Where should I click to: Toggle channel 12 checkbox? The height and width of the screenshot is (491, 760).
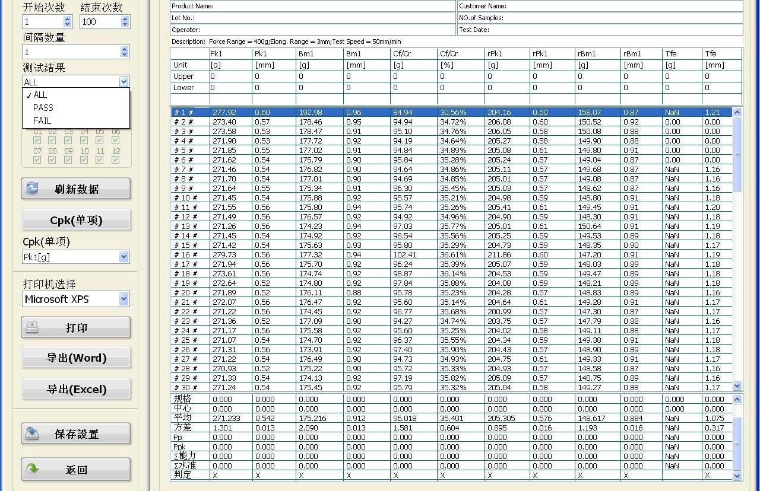point(115,160)
